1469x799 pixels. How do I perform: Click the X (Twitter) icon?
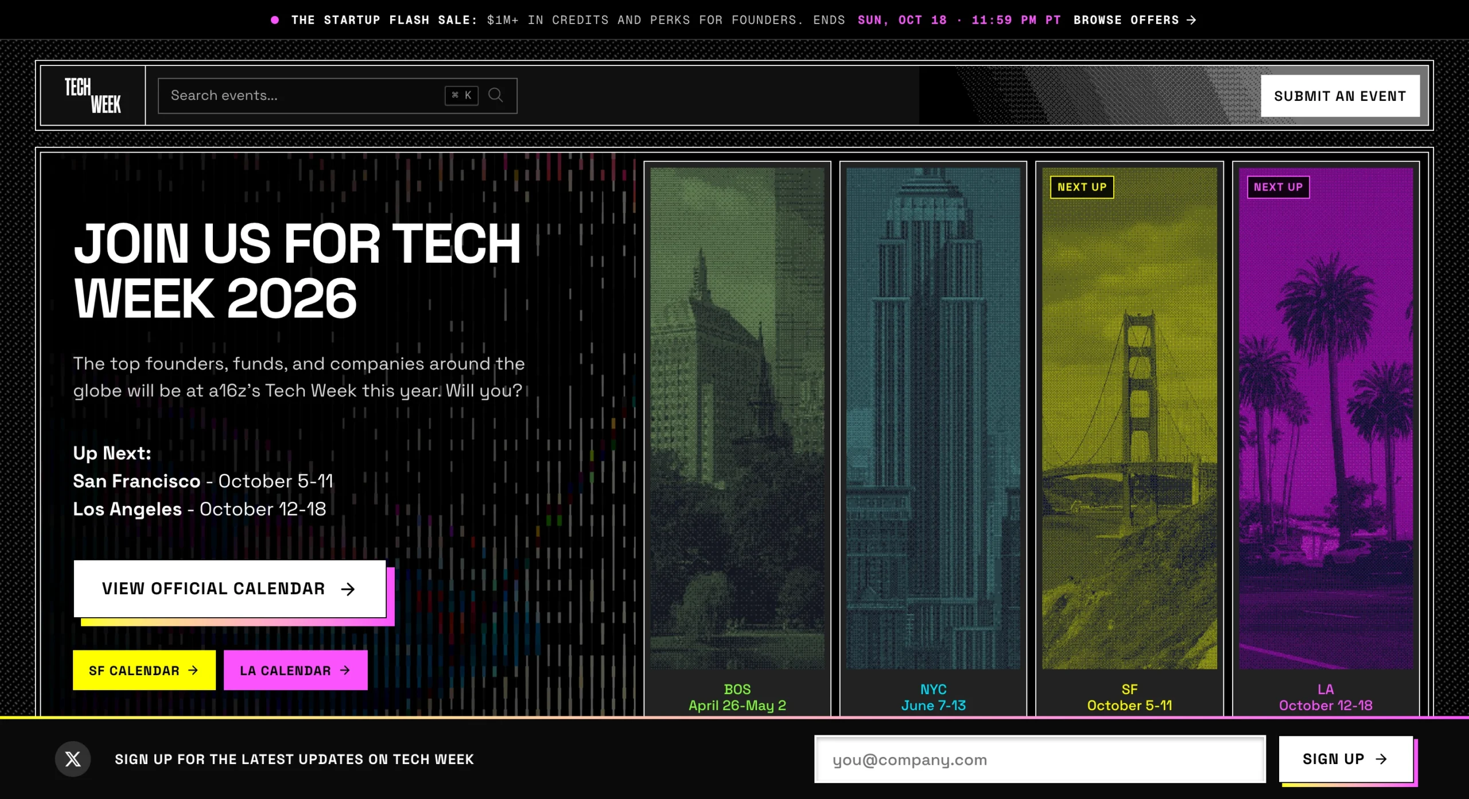(73, 759)
